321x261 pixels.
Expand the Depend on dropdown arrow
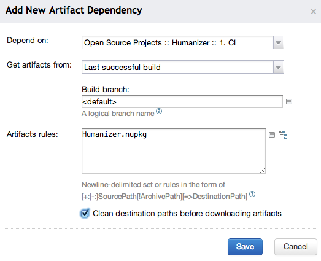pos(278,42)
